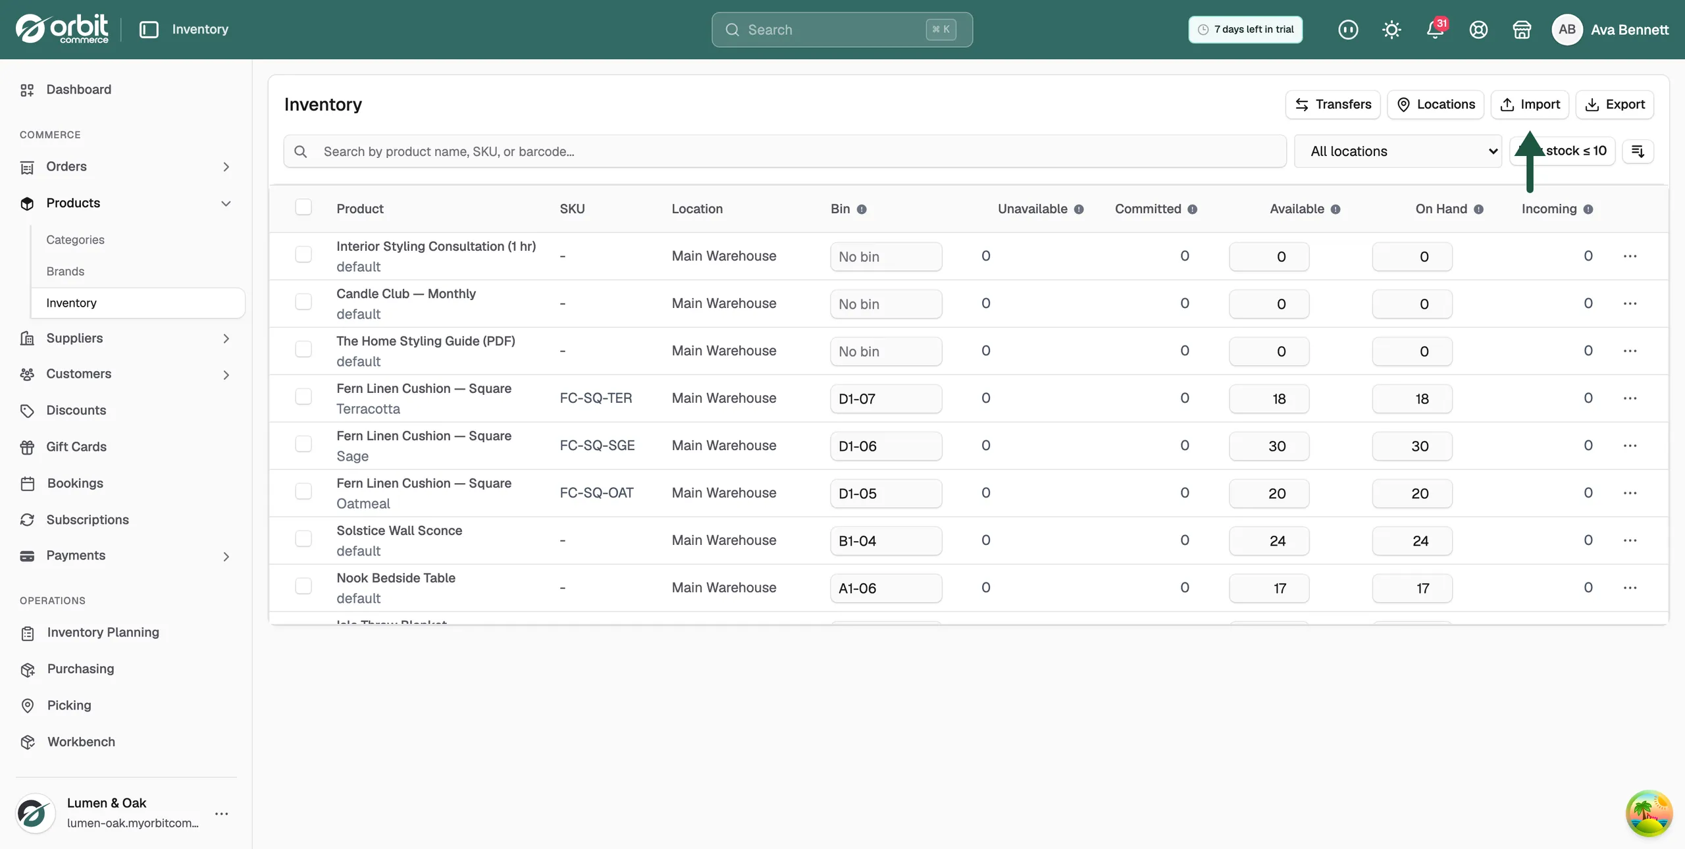Focus the global Search field
1685x849 pixels.
pyautogui.click(x=842, y=30)
